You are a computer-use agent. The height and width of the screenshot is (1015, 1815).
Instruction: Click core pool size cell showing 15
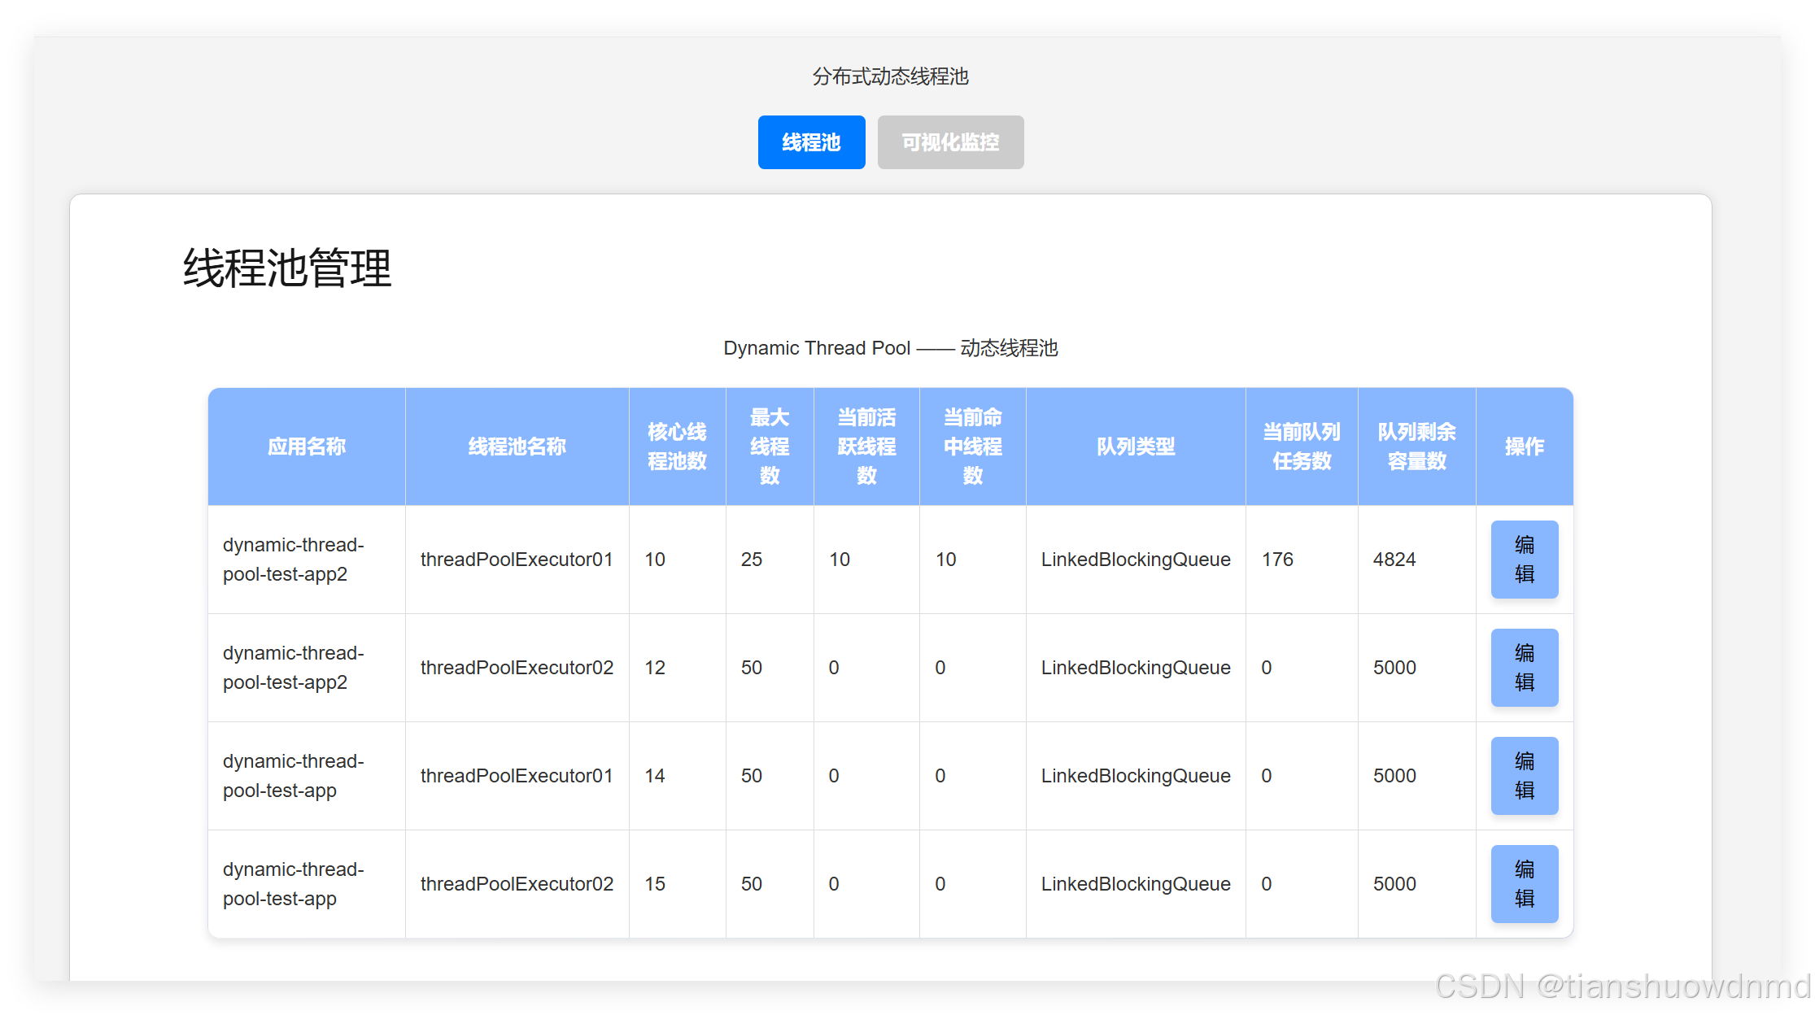click(655, 884)
